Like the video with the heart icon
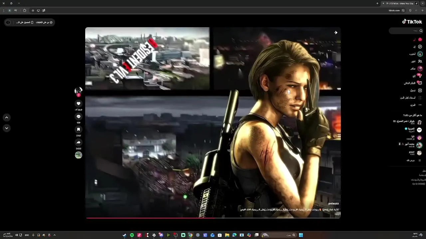426x239 pixels. [x=79, y=104]
